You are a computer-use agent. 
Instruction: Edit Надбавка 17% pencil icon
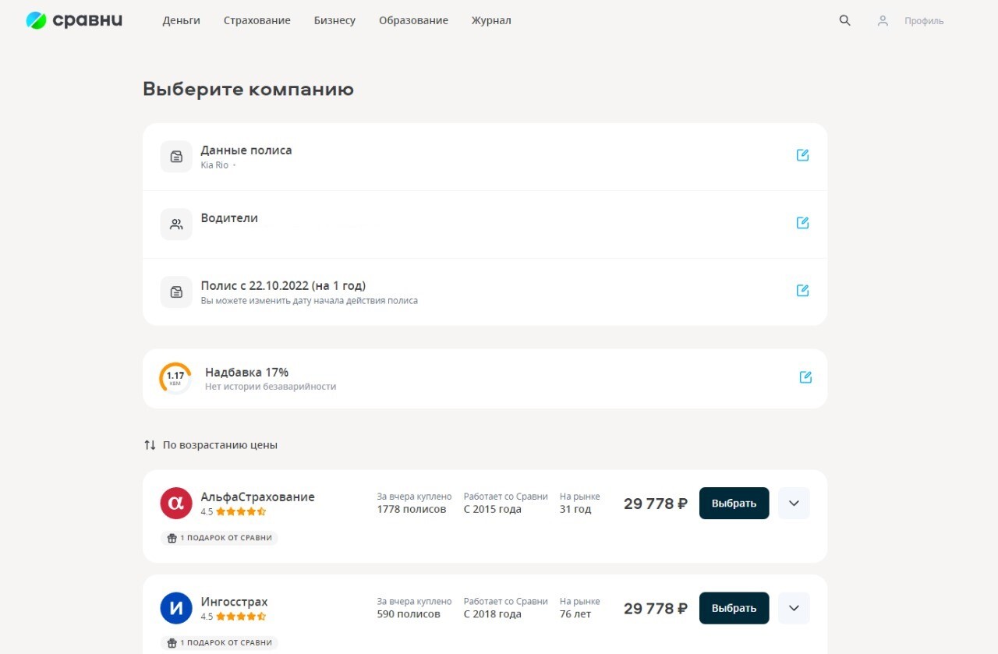tap(805, 377)
